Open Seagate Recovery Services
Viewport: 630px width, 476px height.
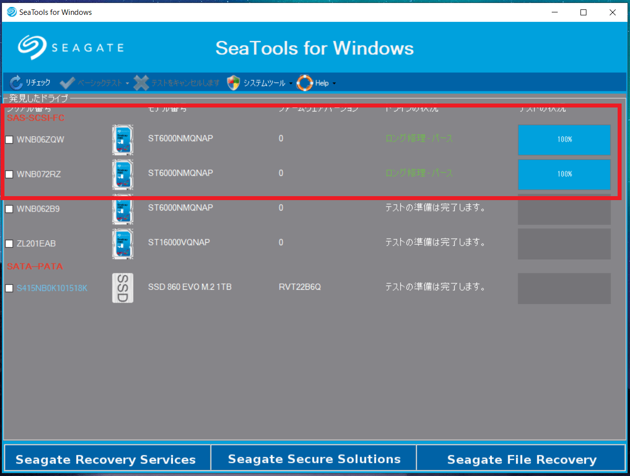point(107,458)
